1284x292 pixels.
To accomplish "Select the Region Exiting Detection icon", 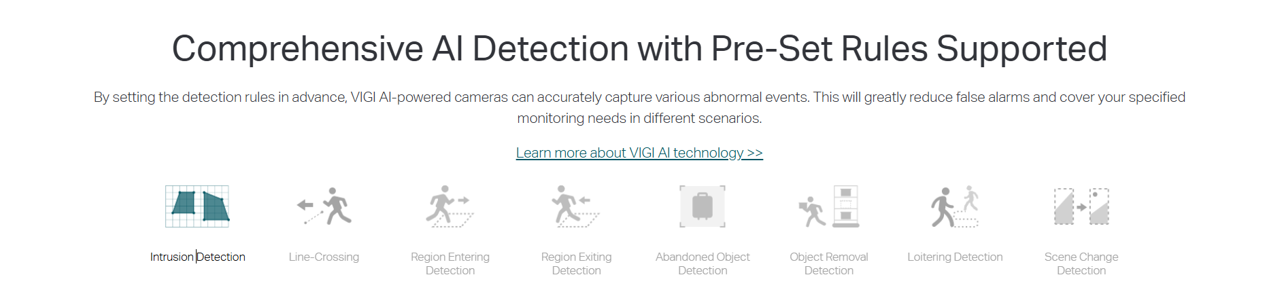I will coord(576,206).
